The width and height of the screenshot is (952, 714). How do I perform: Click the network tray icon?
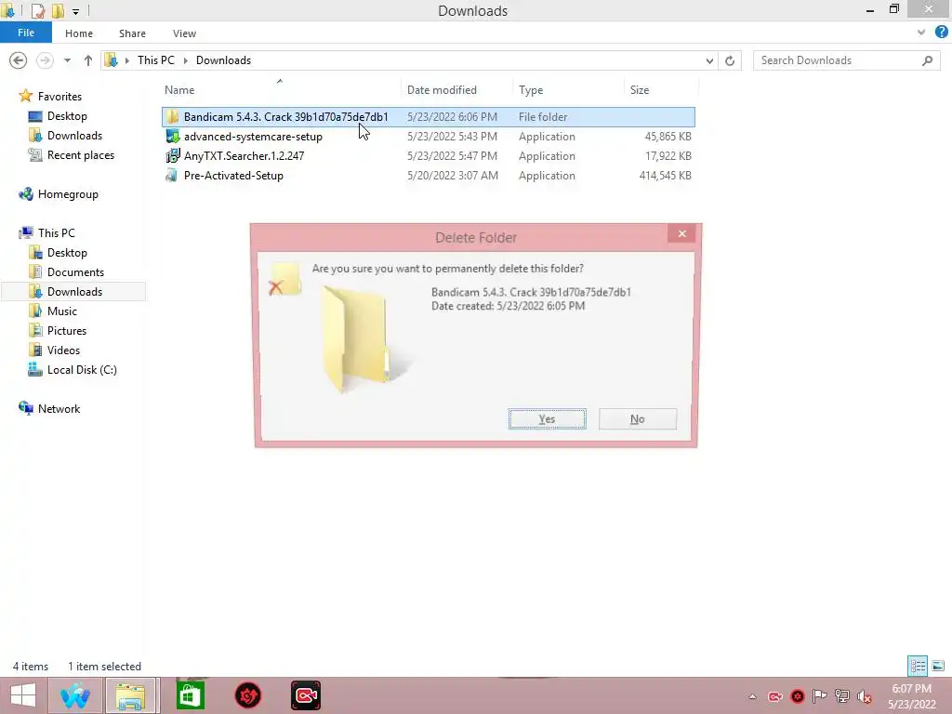[x=842, y=696]
